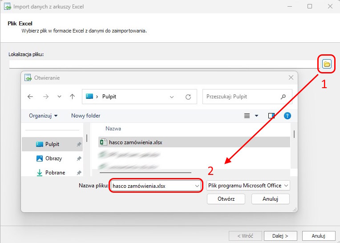Select Obrazy in the navigation pane
340x243 pixels.
tap(53, 158)
